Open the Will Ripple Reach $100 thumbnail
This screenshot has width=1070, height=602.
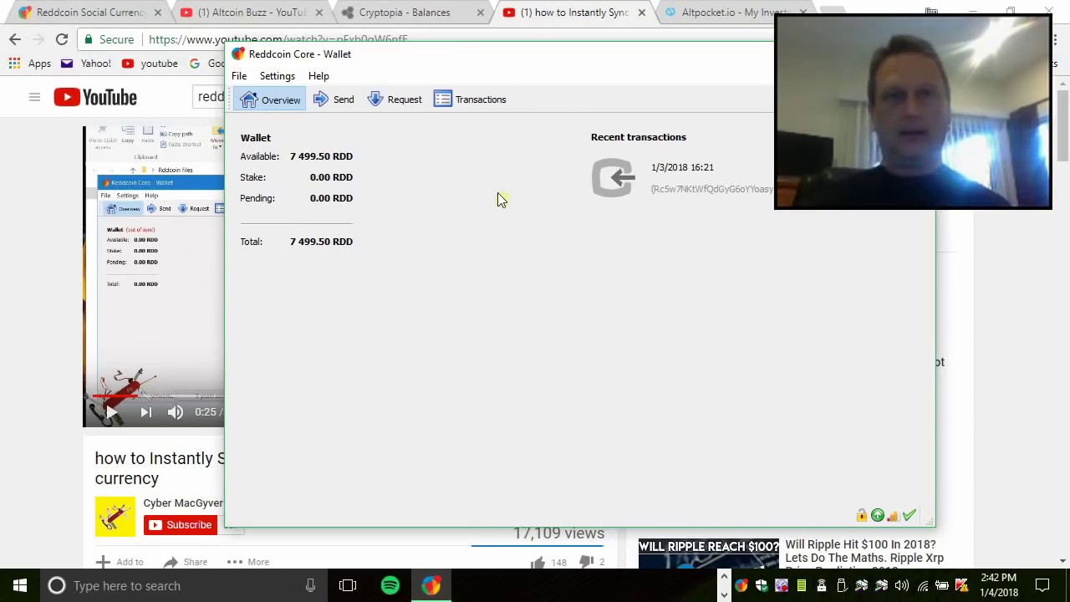click(708, 554)
